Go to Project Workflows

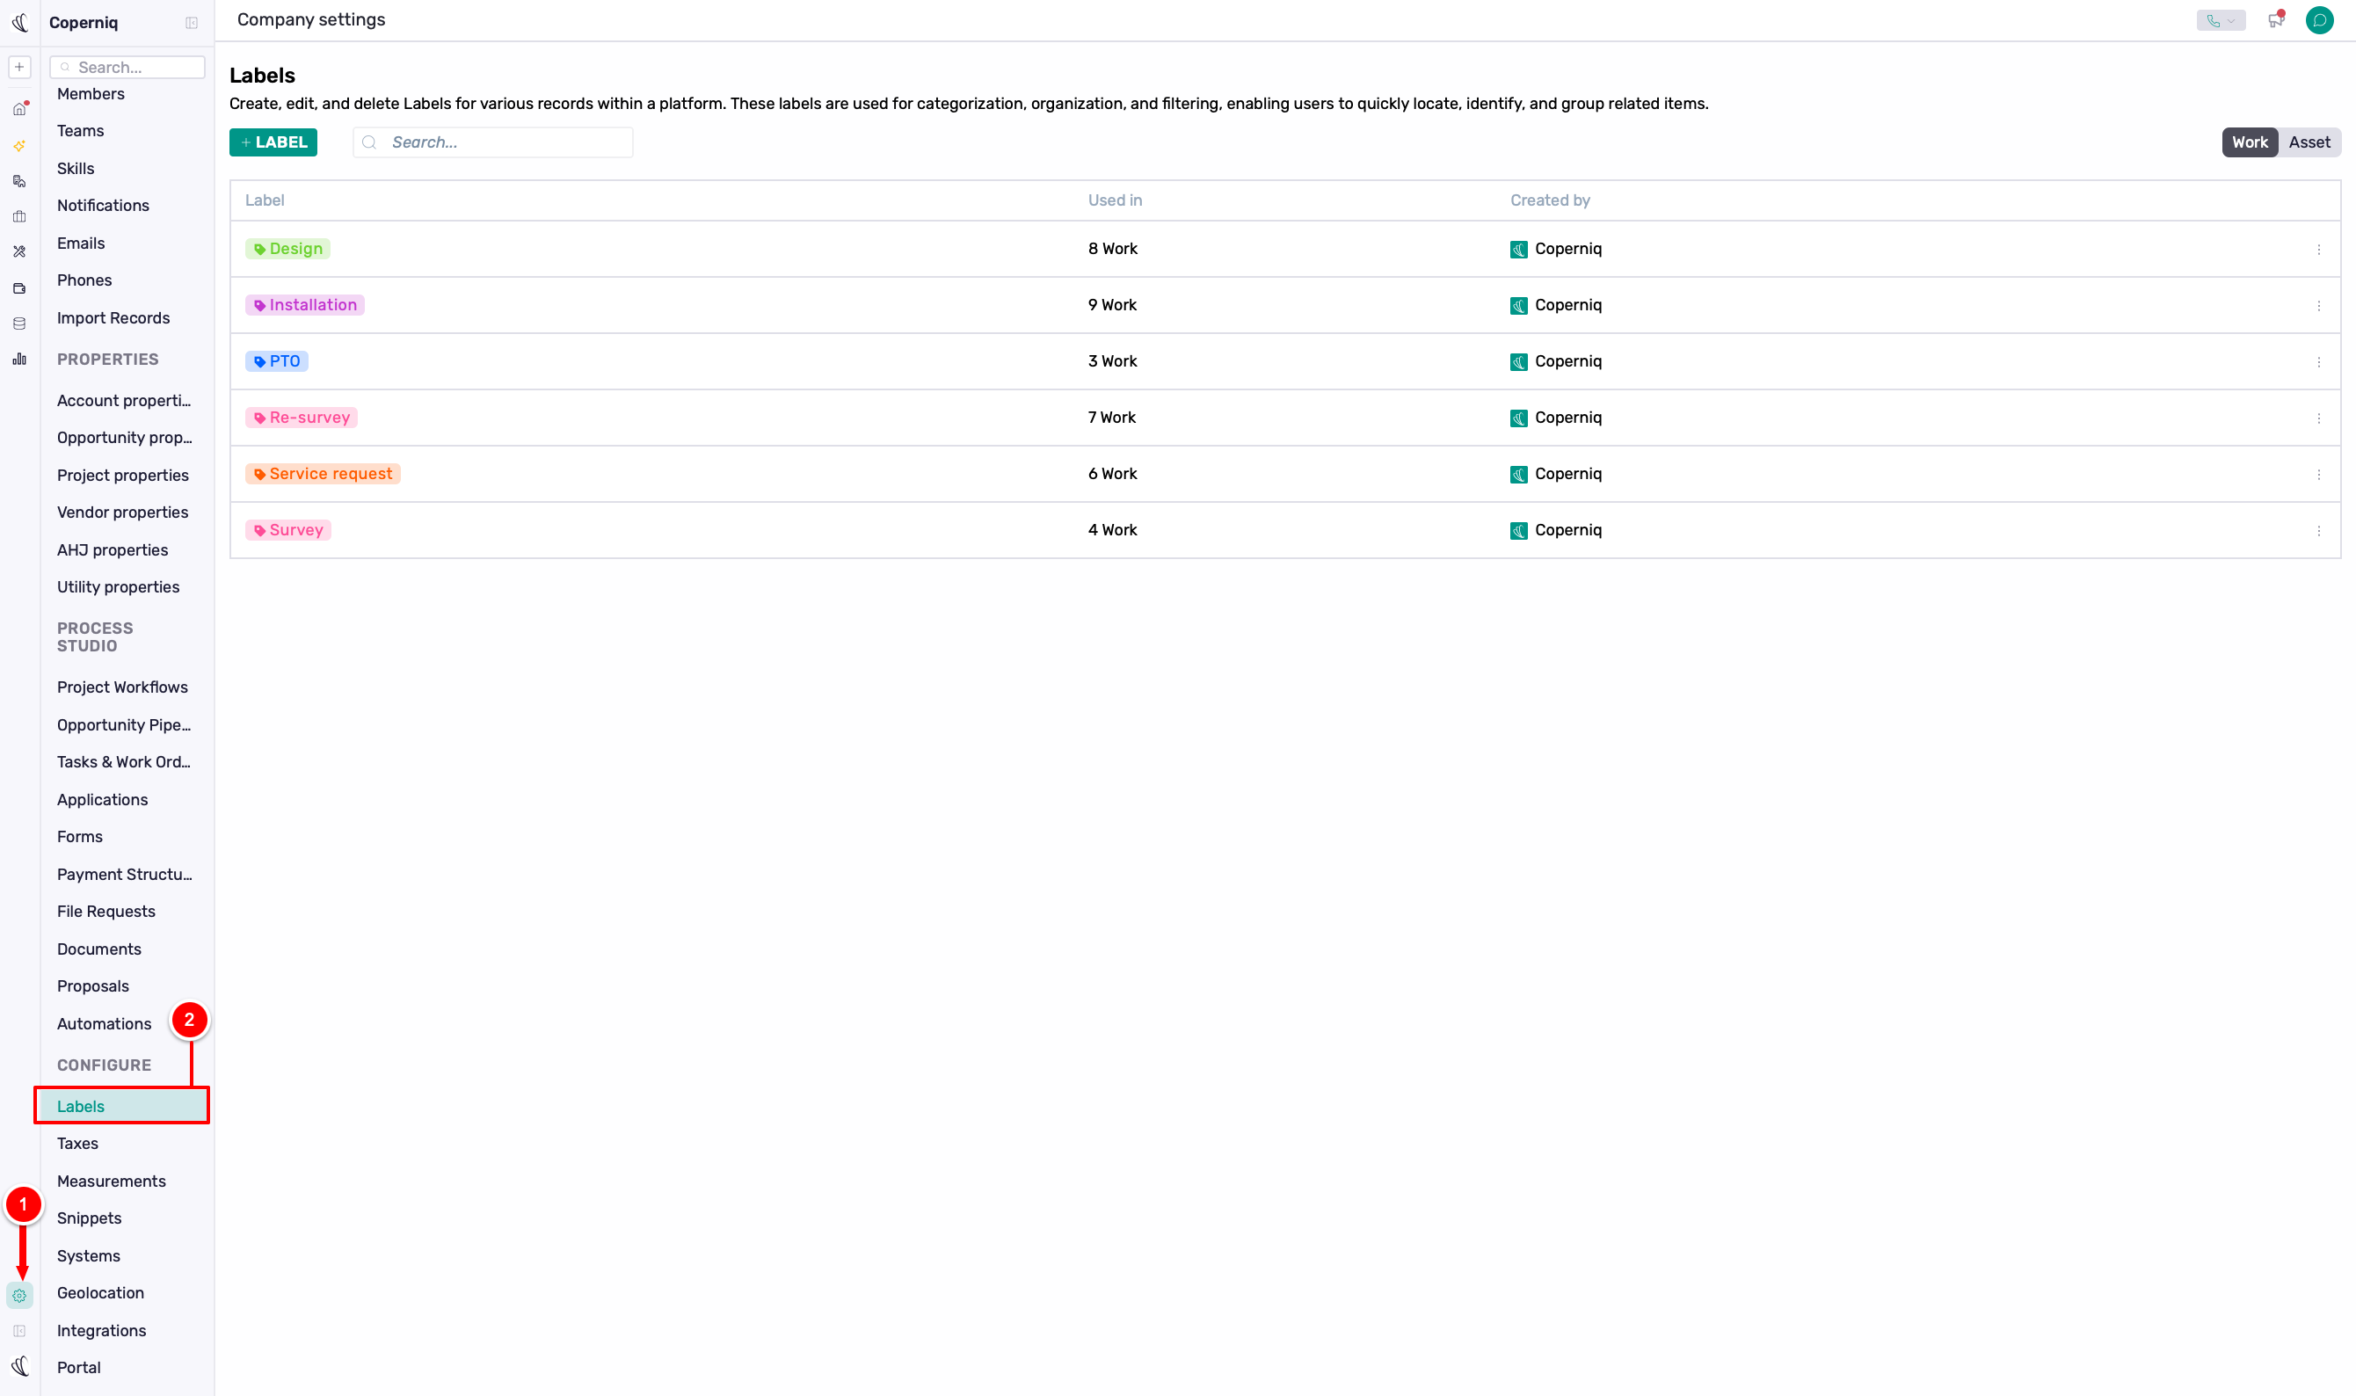122,687
